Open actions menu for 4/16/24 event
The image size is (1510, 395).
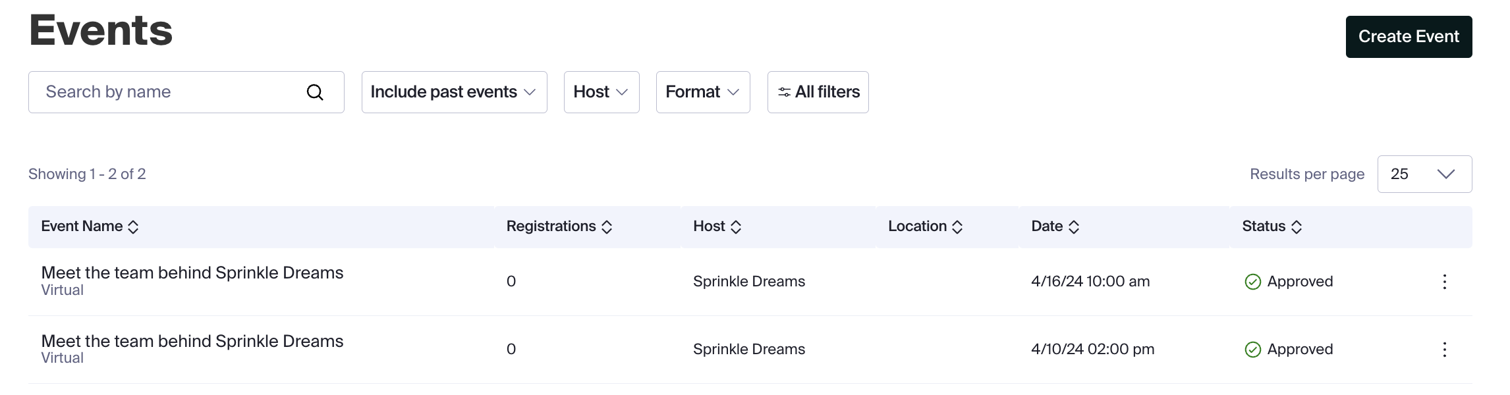click(1444, 282)
